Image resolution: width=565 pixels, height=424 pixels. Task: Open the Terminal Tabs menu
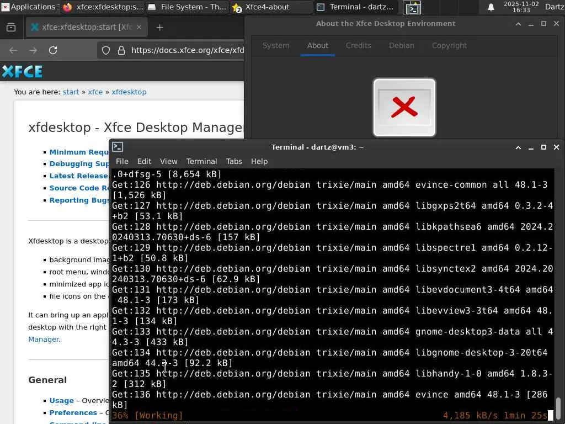[234, 162]
